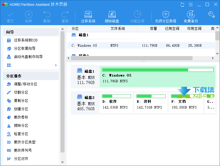Click partition list scroll left arrow

pos(68,58)
